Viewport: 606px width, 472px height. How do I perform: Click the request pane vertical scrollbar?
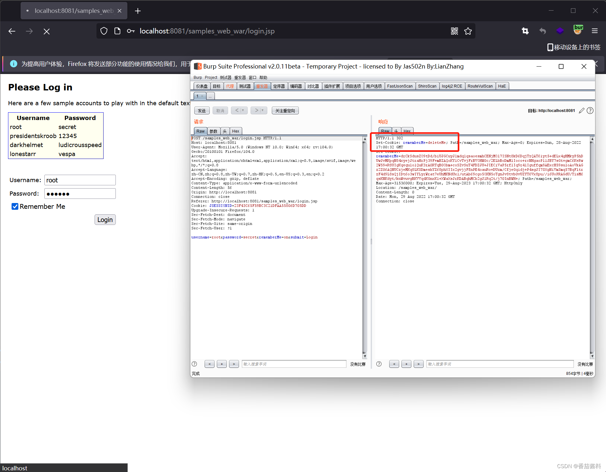(365, 247)
